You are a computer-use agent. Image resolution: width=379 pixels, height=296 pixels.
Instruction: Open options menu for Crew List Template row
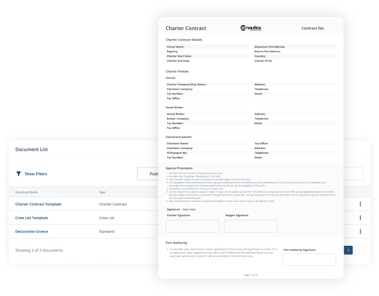coord(360,218)
